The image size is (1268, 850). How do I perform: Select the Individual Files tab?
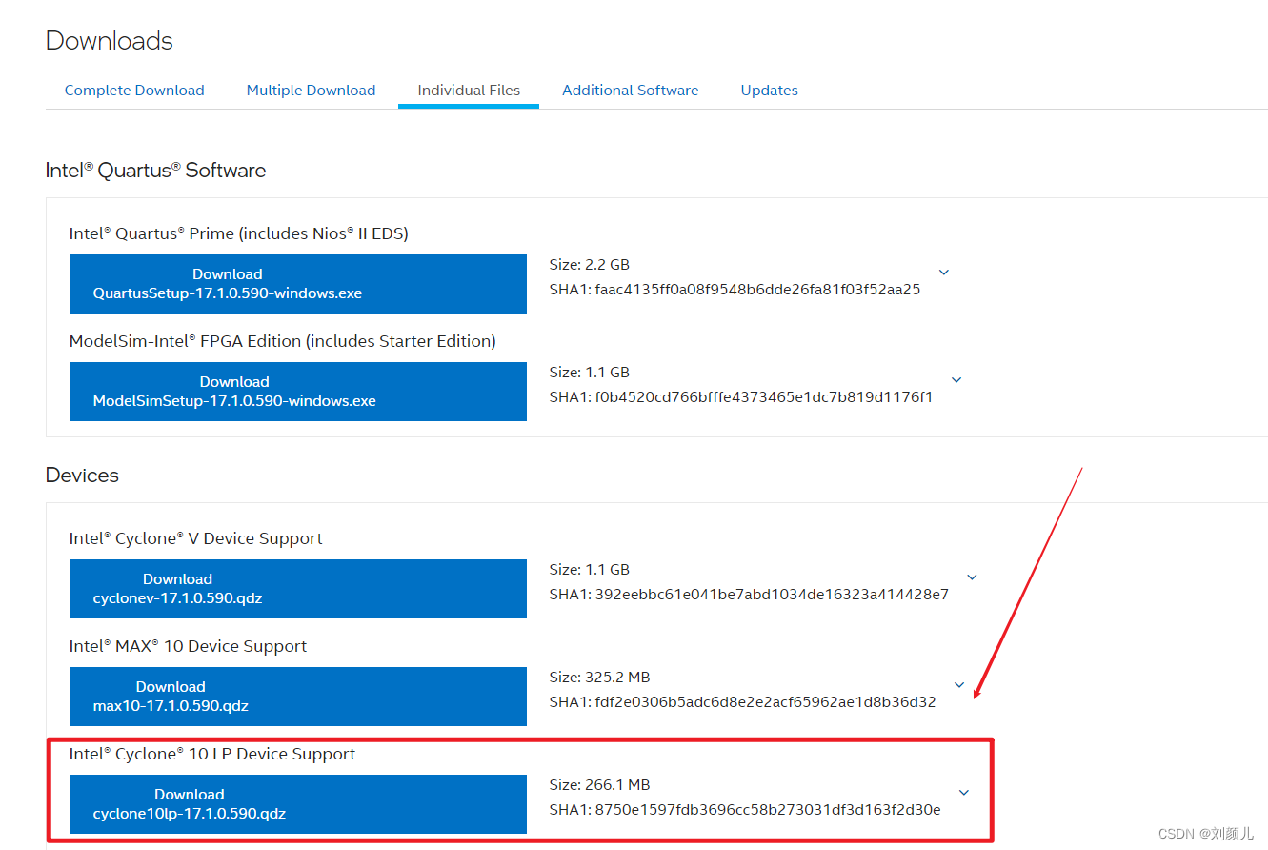click(x=469, y=91)
